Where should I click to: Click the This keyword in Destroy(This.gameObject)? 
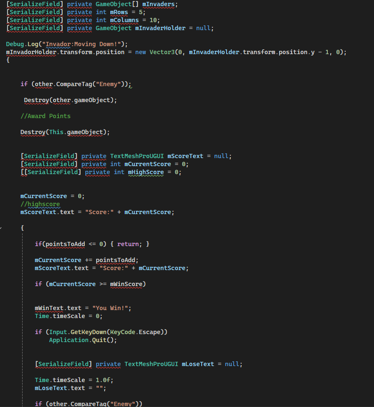pos(56,132)
